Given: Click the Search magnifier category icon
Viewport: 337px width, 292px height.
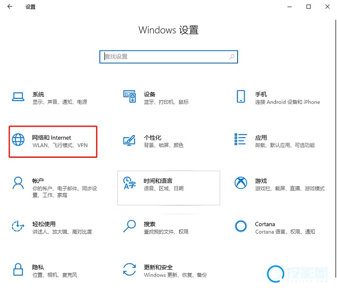Looking at the screenshot, I should pos(129,226).
